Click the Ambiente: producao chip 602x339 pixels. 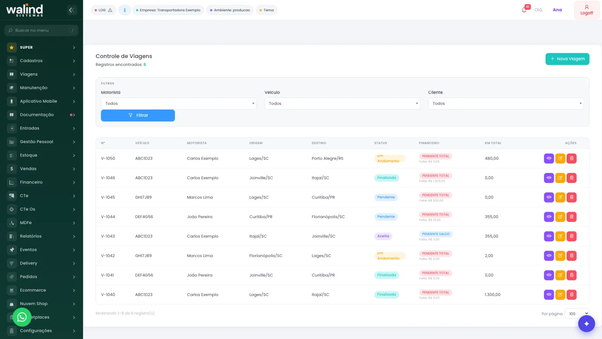coord(230,10)
